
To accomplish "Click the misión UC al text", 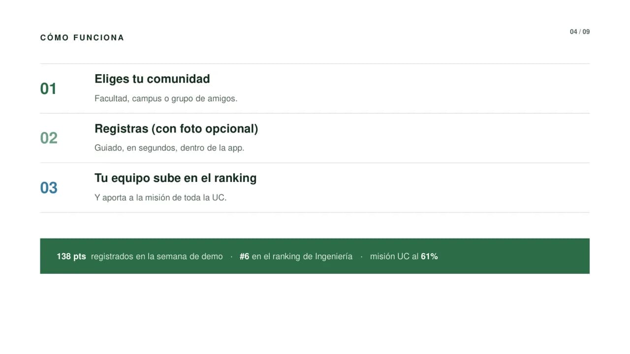I will coord(394,256).
